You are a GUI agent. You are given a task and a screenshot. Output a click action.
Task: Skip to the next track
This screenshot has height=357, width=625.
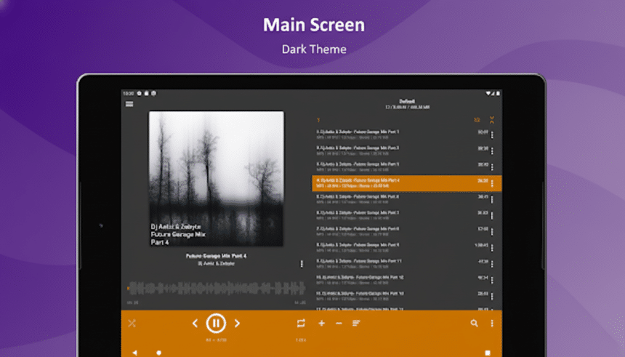pyautogui.click(x=237, y=323)
